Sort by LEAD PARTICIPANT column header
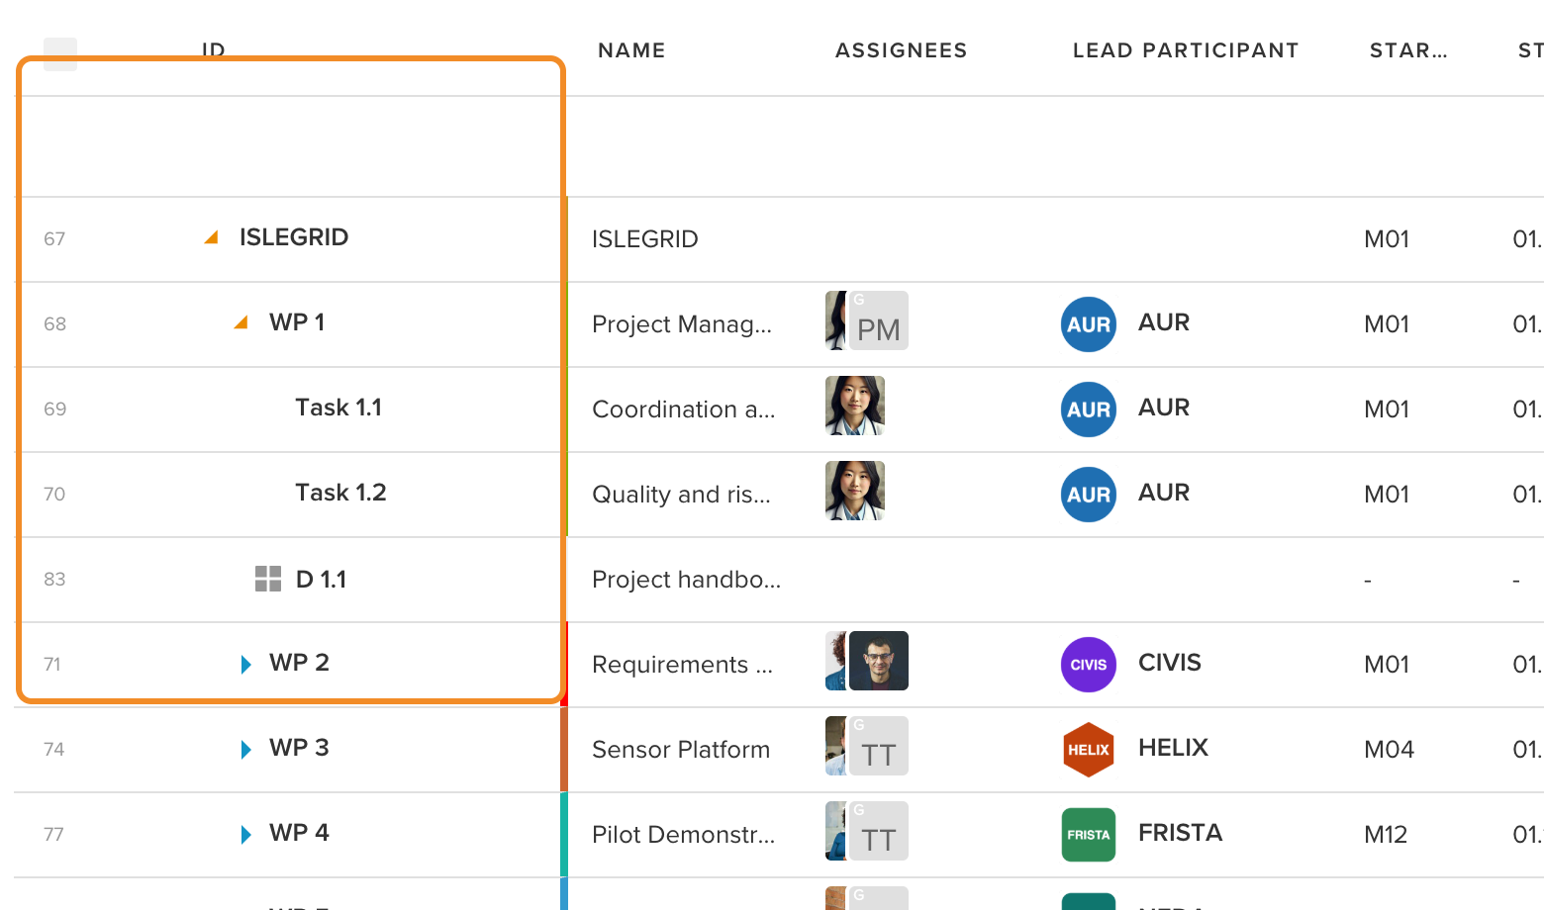Image resolution: width=1544 pixels, height=910 pixels. [1186, 50]
